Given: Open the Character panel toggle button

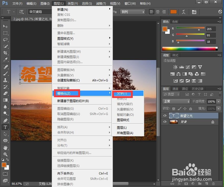Looking at the screenshot, I should [x=194, y=12].
